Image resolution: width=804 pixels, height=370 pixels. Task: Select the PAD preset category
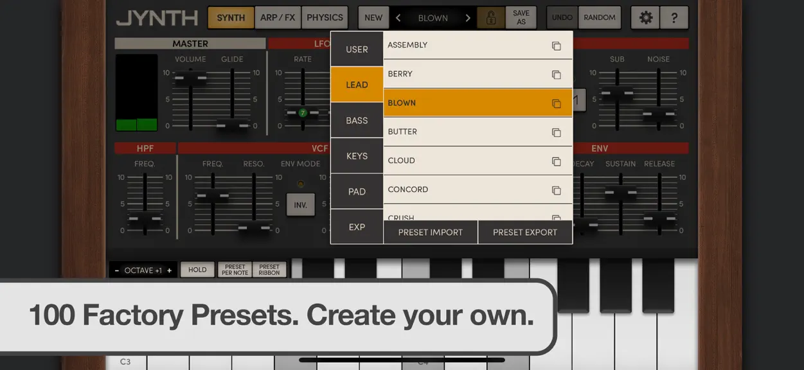[357, 191]
